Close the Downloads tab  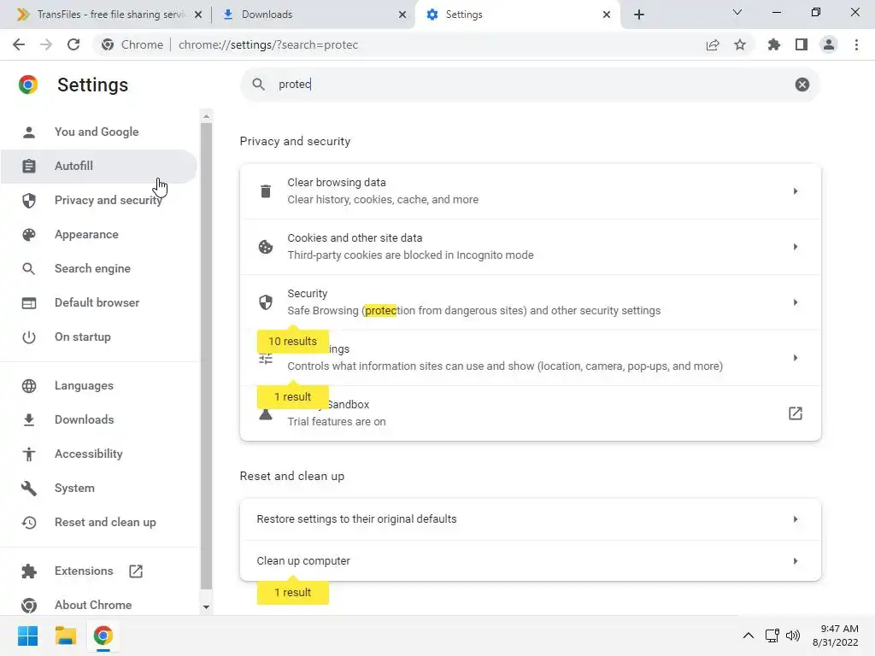coord(402,15)
